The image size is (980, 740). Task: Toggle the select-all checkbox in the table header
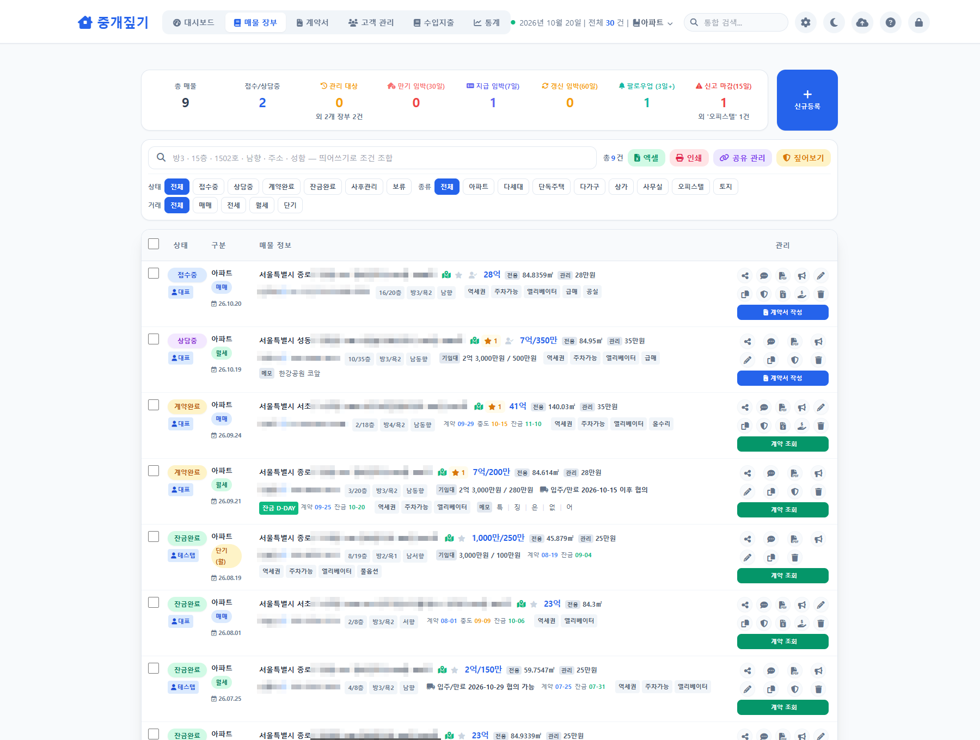click(154, 244)
